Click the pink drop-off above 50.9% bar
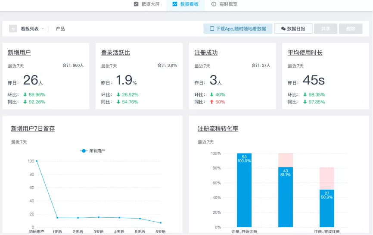 point(327,179)
